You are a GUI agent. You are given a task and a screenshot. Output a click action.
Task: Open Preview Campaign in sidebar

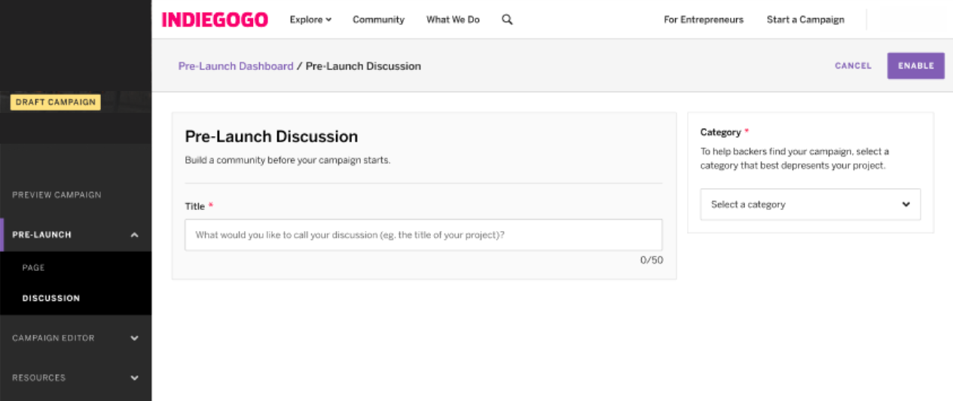pos(57,195)
